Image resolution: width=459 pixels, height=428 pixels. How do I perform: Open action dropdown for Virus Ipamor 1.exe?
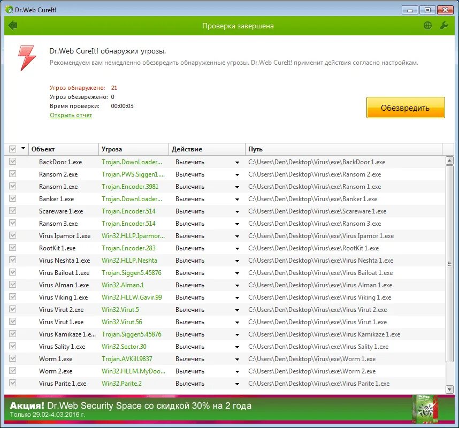click(237, 236)
